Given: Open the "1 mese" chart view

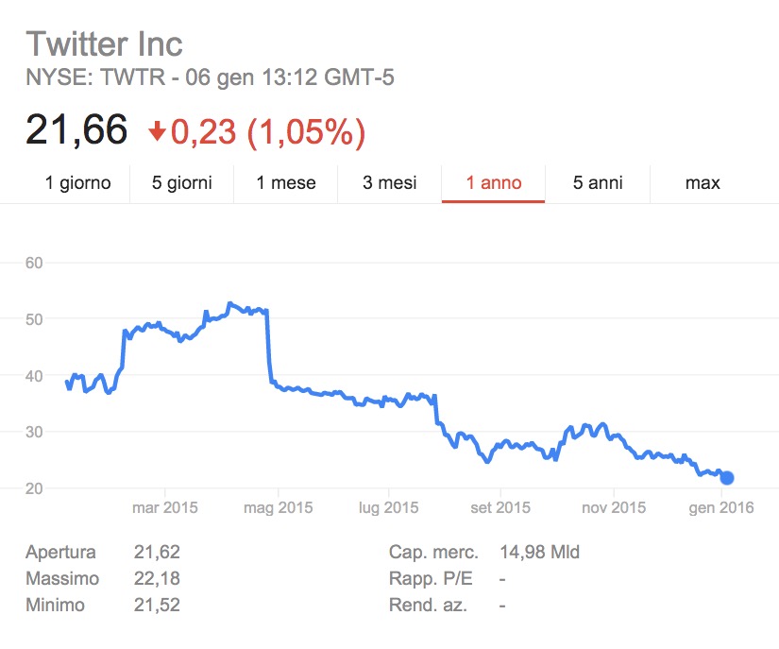Looking at the screenshot, I should (286, 183).
